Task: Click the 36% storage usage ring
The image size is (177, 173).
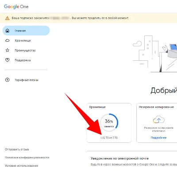Action: click(x=109, y=122)
